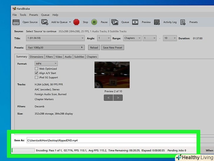Uncheck the Align A/V Start checkbox
This screenshot has width=214, height=161.
pos(36,73)
